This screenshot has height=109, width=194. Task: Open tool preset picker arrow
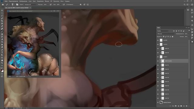click(x=9, y=5)
